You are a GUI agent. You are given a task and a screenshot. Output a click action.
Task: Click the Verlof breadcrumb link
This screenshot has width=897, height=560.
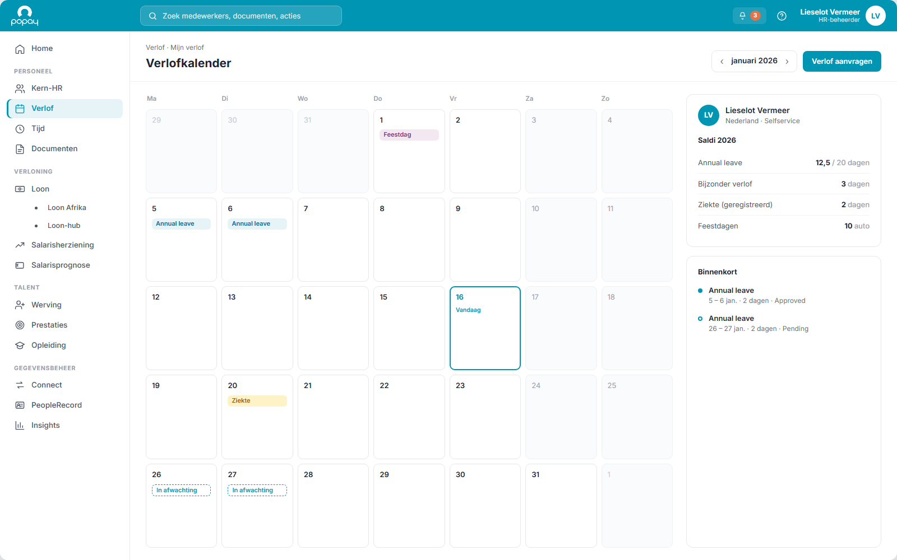click(155, 48)
